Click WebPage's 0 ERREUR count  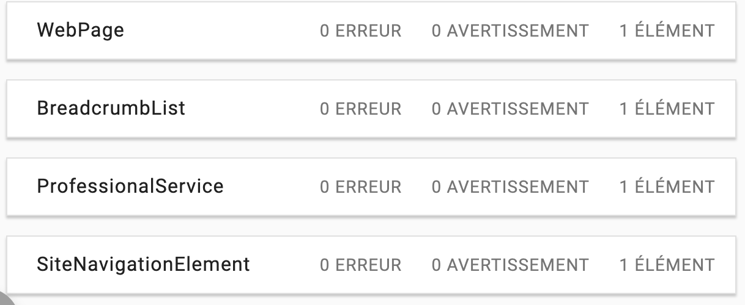point(361,30)
